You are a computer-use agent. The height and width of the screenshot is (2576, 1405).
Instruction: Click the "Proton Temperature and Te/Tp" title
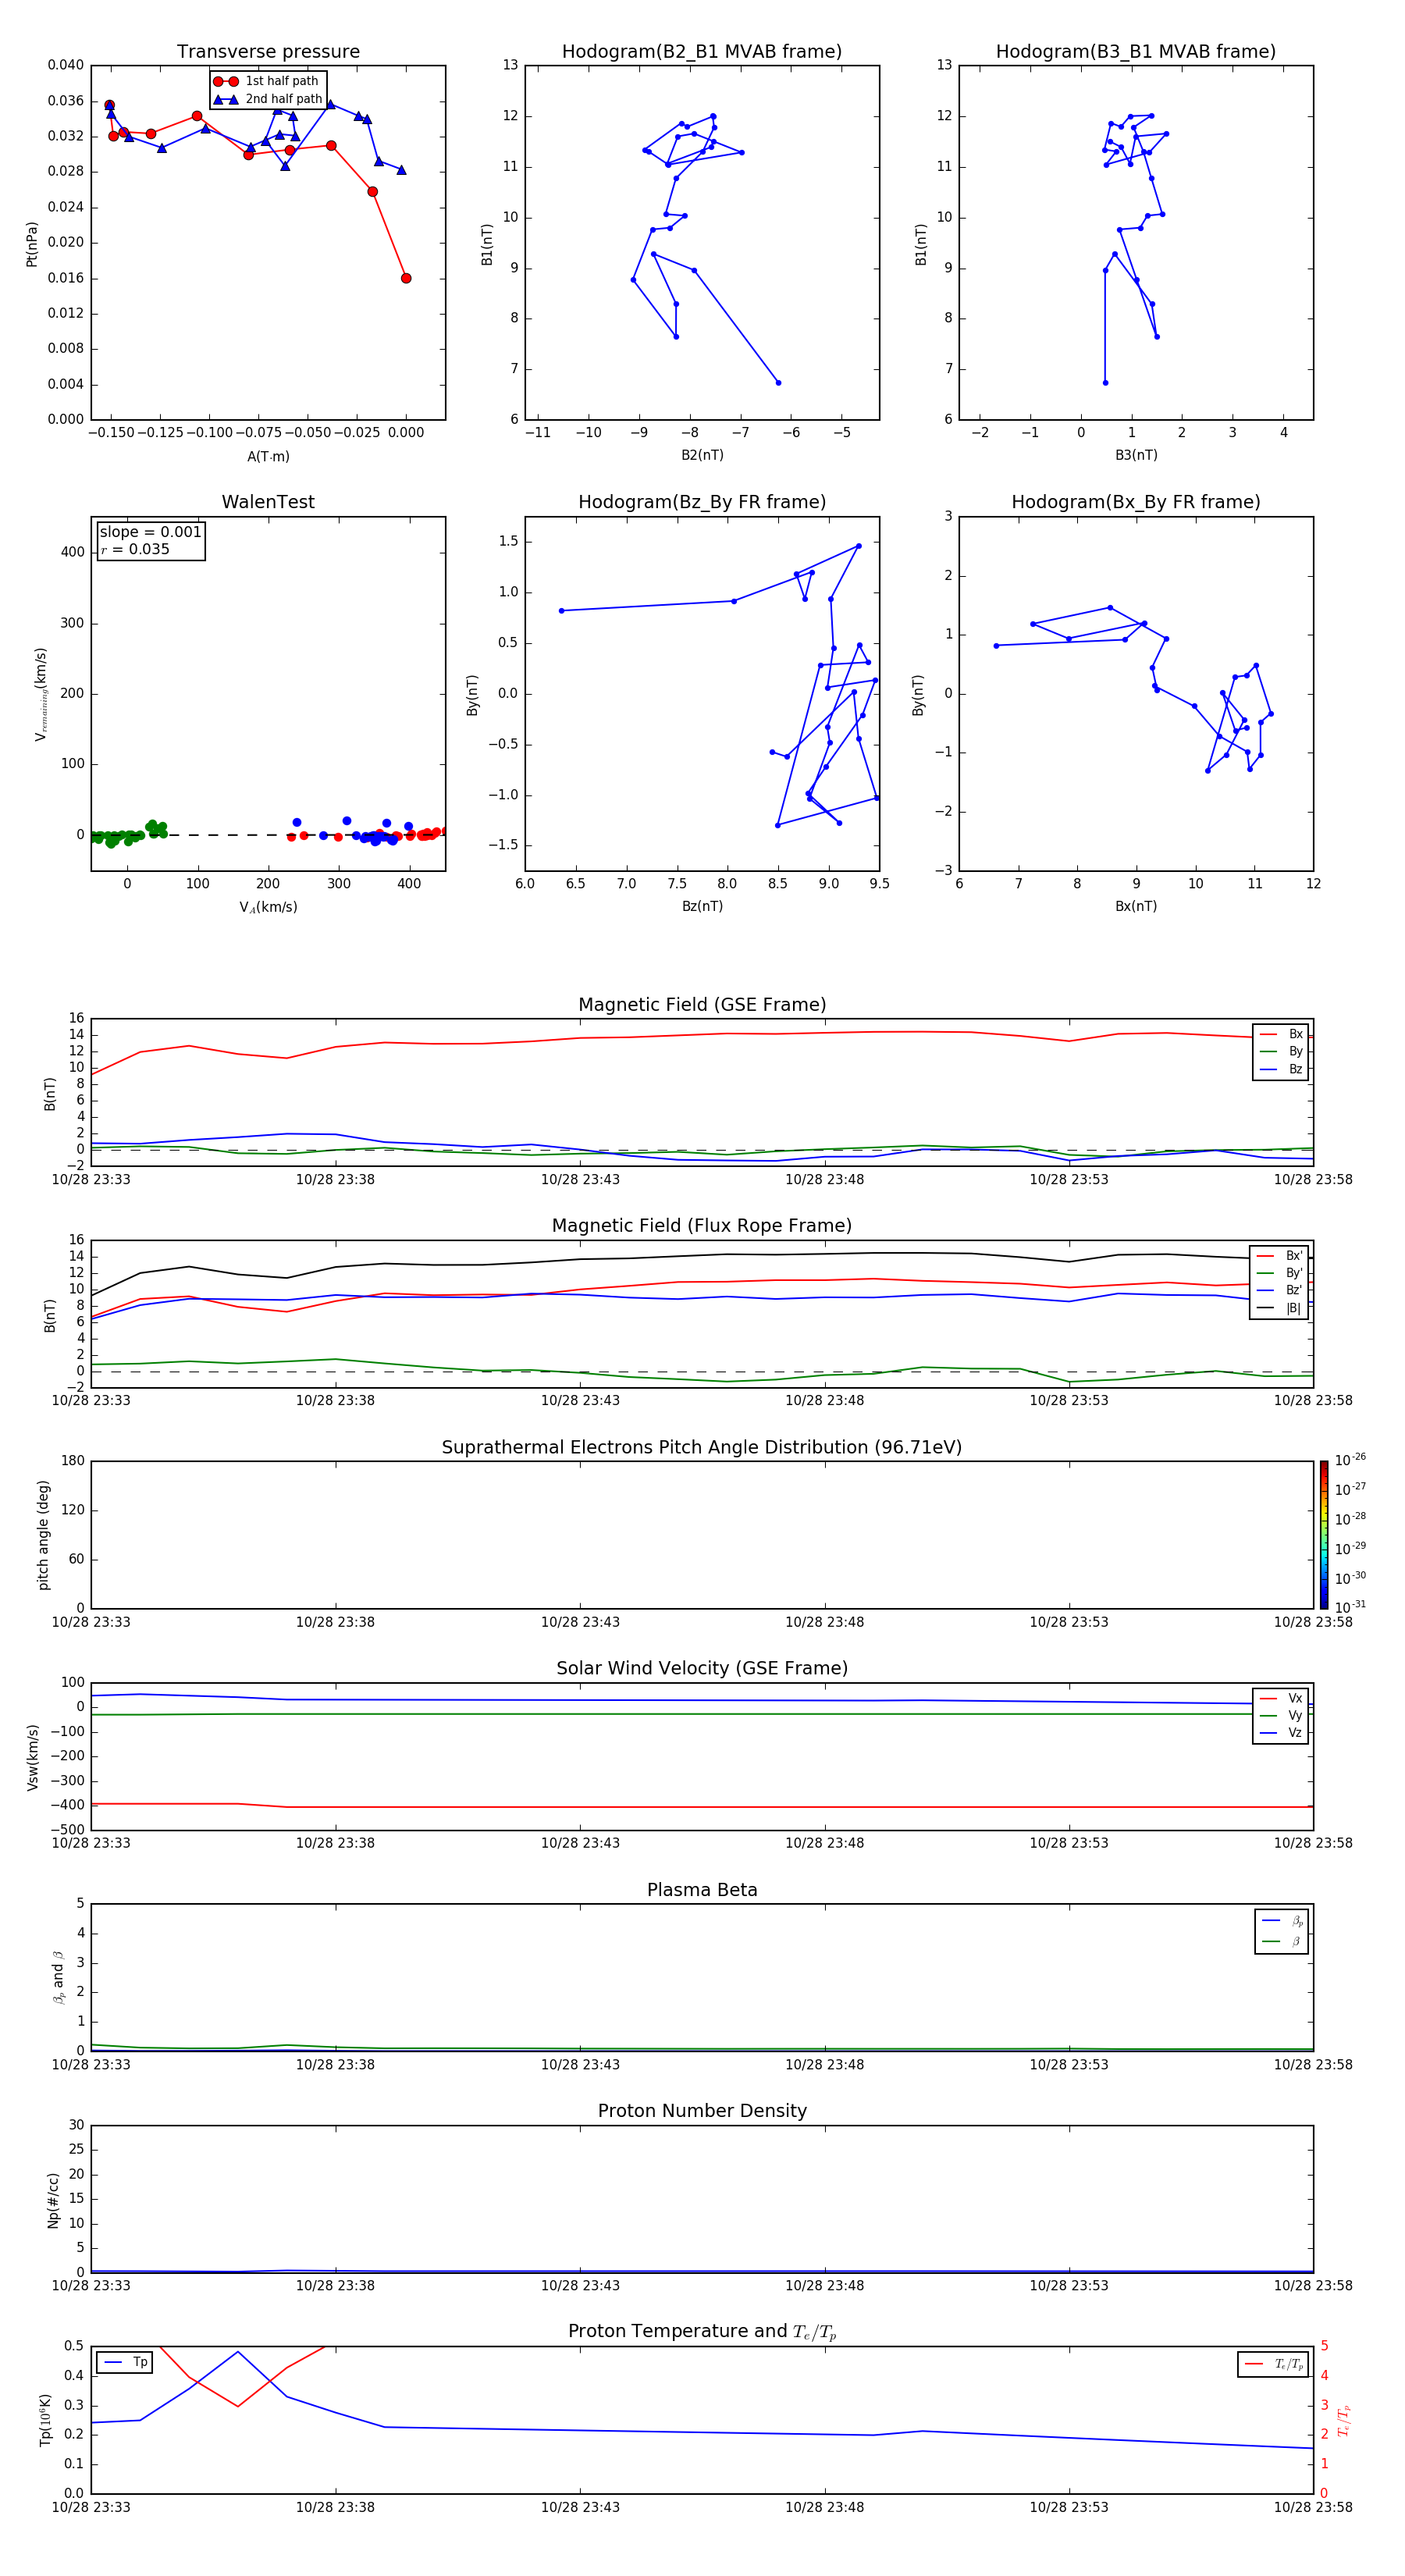(702, 2332)
